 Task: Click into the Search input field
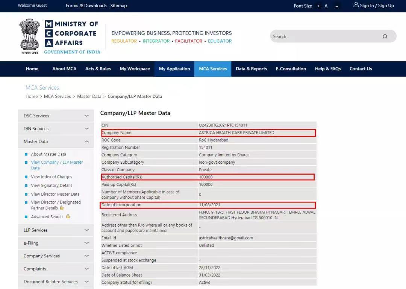click(x=323, y=37)
